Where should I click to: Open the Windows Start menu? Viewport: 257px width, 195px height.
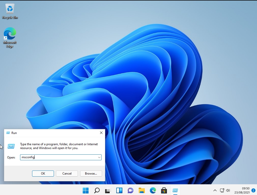(86, 190)
